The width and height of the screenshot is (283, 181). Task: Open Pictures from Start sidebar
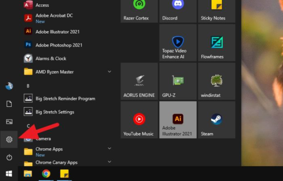coord(9,122)
